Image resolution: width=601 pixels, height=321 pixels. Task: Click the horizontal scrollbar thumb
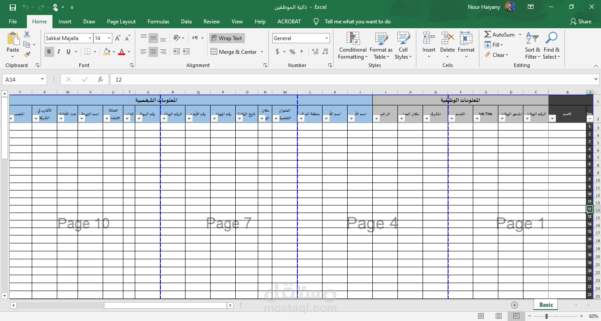tap(165, 305)
